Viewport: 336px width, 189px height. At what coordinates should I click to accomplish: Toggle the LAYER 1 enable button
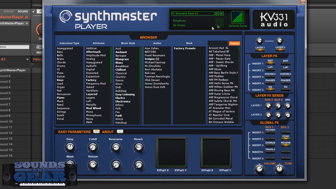[x=260, y=50]
